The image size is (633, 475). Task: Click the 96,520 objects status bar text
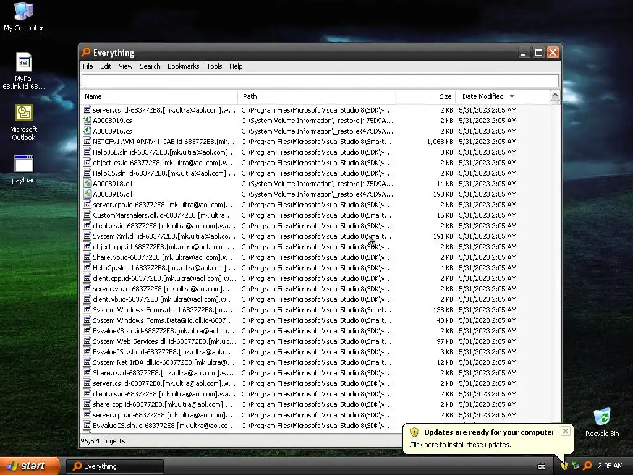[103, 441]
